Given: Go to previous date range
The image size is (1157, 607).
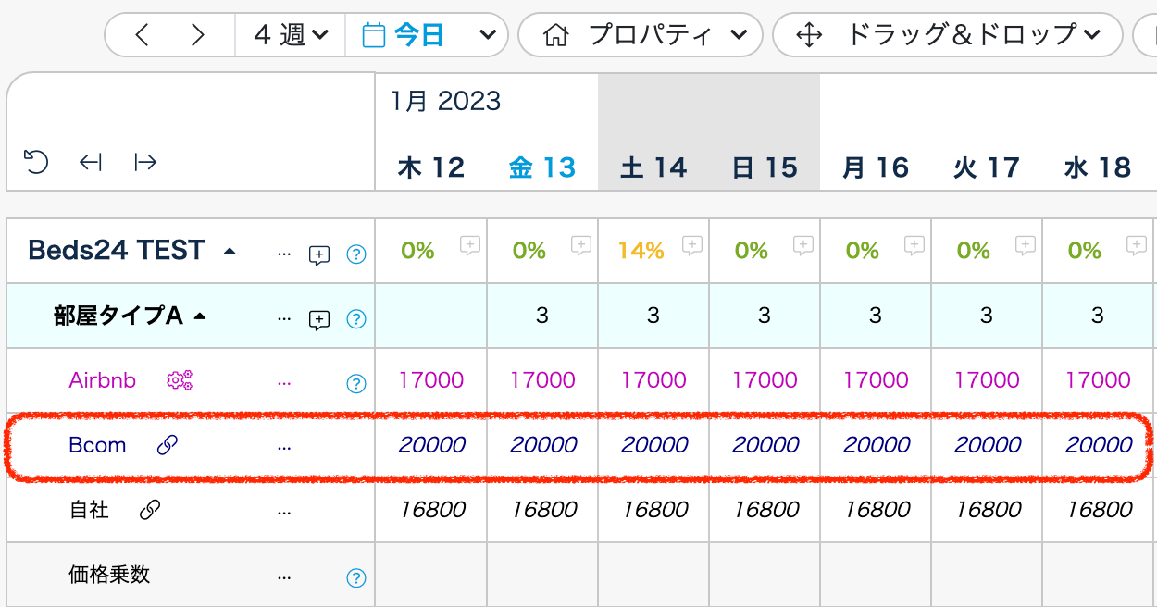Looking at the screenshot, I should [x=142, y=35].
